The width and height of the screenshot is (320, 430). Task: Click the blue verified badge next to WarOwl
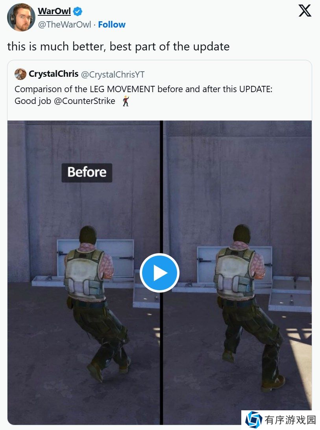(x=78, y=11)
